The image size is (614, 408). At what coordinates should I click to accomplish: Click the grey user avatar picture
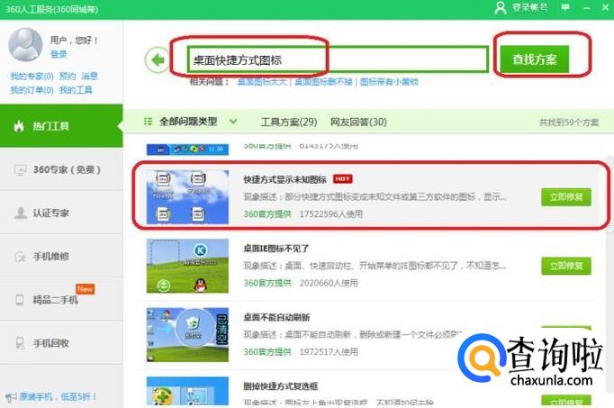(x=25, y=45)
